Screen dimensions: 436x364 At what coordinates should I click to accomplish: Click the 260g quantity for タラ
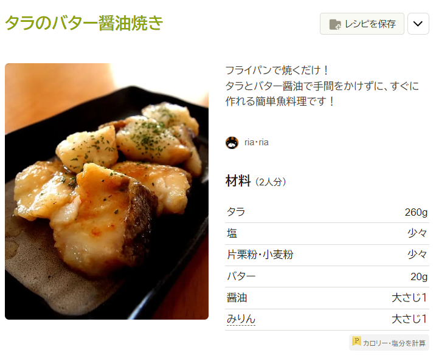click(416, 213)
